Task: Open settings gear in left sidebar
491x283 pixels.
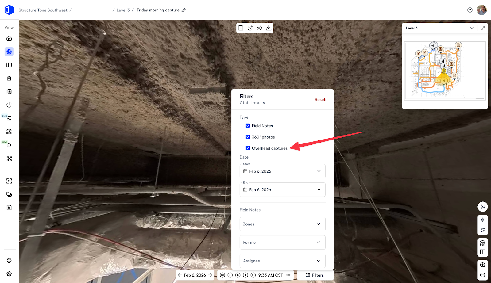Action: tap(9, 274)
